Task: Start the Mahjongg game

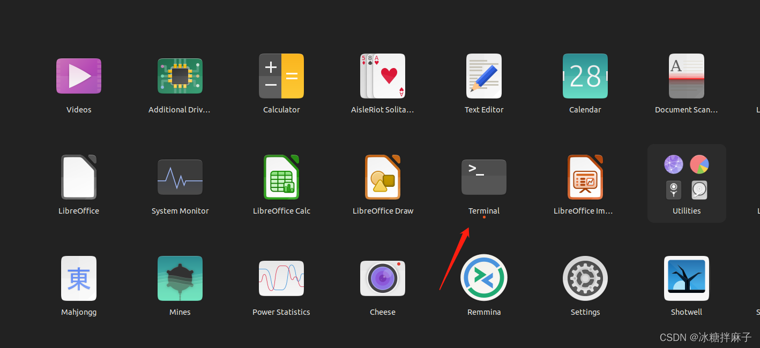Action: click(x=79, y=278)
